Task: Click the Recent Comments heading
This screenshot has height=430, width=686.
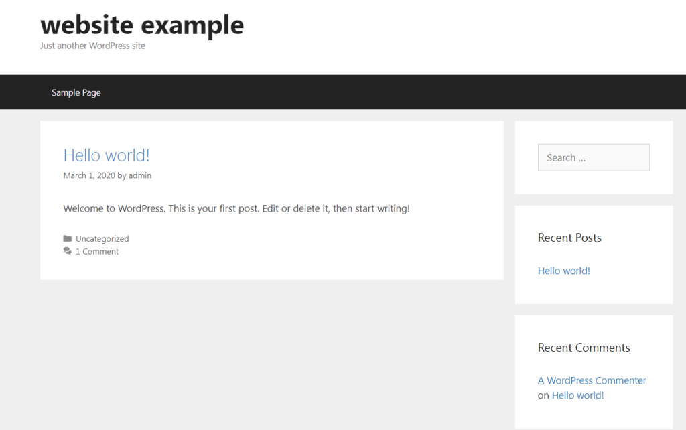Action: (584, 348)
